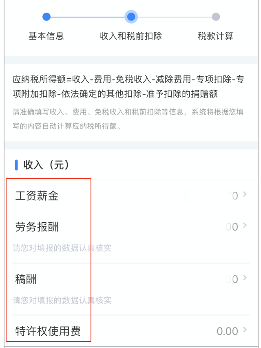Click the progress line after 基本信息 dot
The image size is (261, 348).
pos(88,17)
